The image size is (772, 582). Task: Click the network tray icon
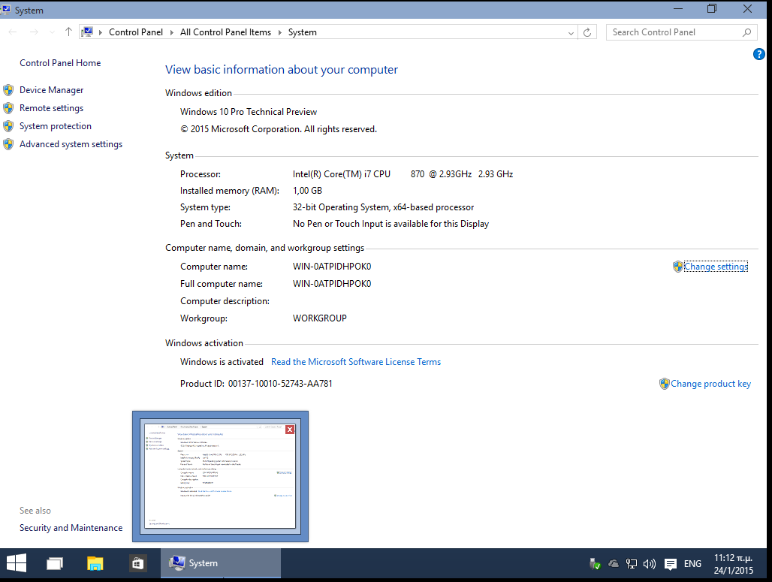tap(631, 564)
